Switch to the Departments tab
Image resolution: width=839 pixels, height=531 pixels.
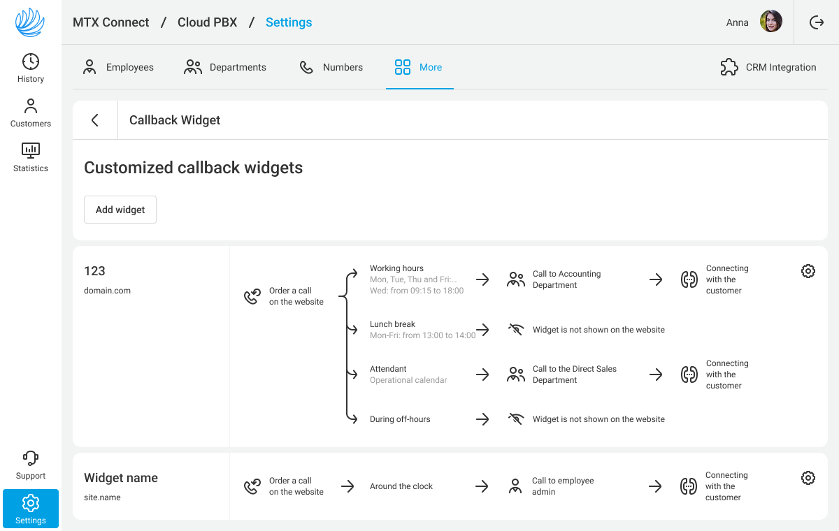pyautogui.click(x=224, y=67)
